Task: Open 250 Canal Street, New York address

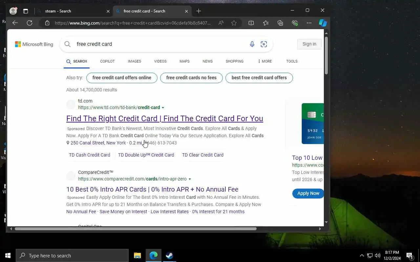Action: coord(98,143)
